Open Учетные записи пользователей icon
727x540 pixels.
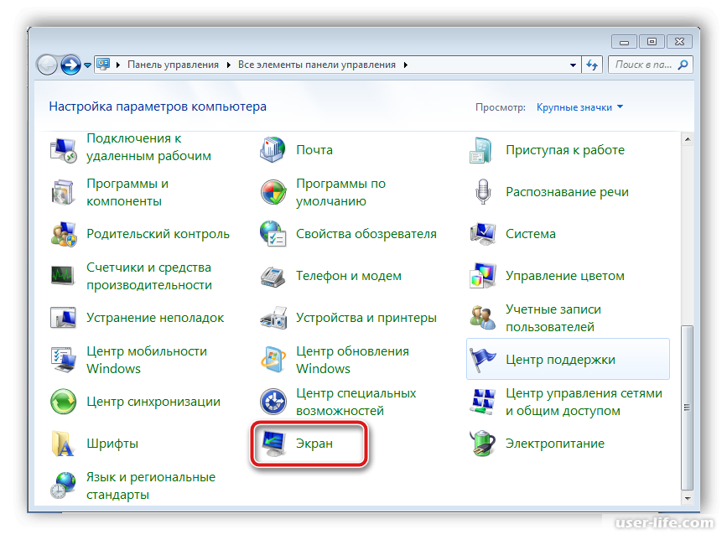[x=483, y=318]
